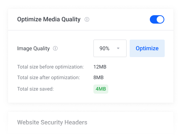Click the 8MB after optimization value
This screenshot has height=137, width=183.
coord(98,78)
